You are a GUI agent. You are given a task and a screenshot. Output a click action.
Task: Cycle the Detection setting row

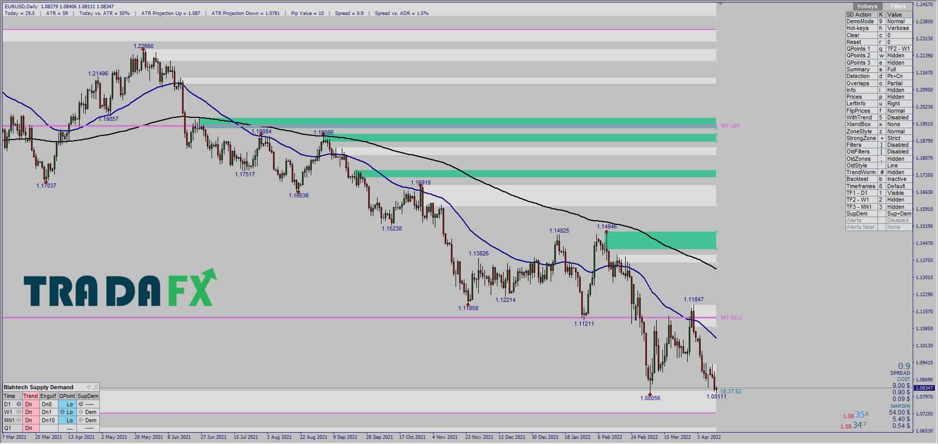879,76
